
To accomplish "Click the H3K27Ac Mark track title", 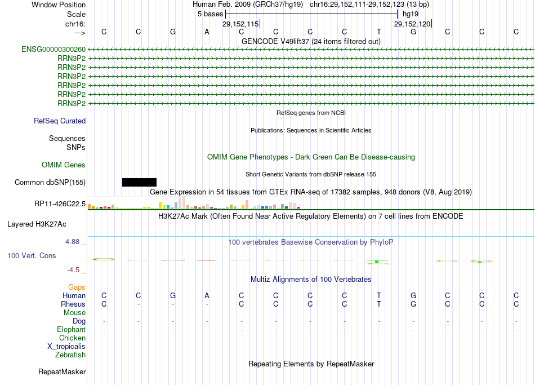I will pos(311,216).
